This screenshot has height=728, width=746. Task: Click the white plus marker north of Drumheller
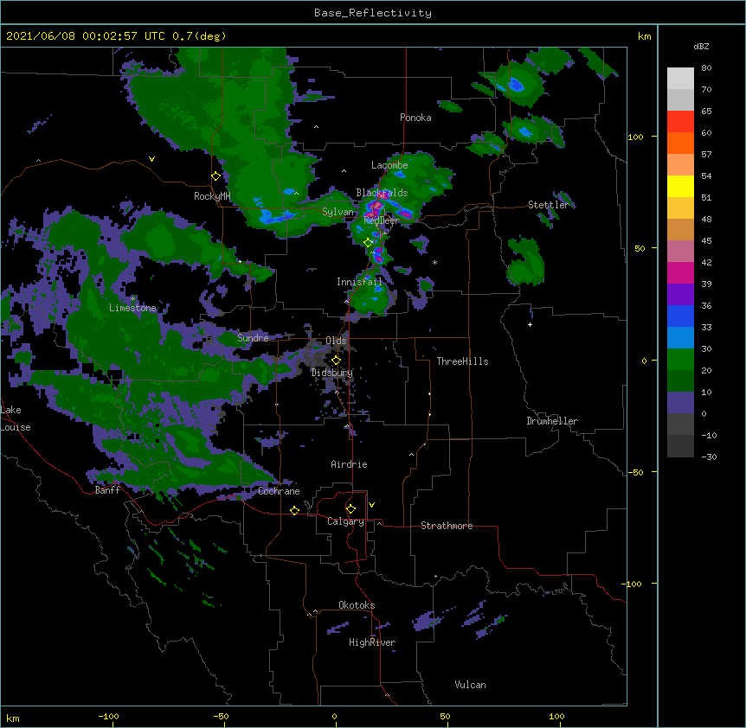(x=530, y=324)
